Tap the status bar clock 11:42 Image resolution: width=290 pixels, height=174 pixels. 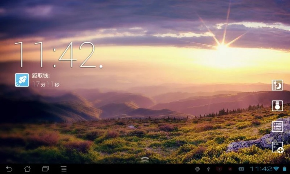pyautogui.click(x=261, y=169)
